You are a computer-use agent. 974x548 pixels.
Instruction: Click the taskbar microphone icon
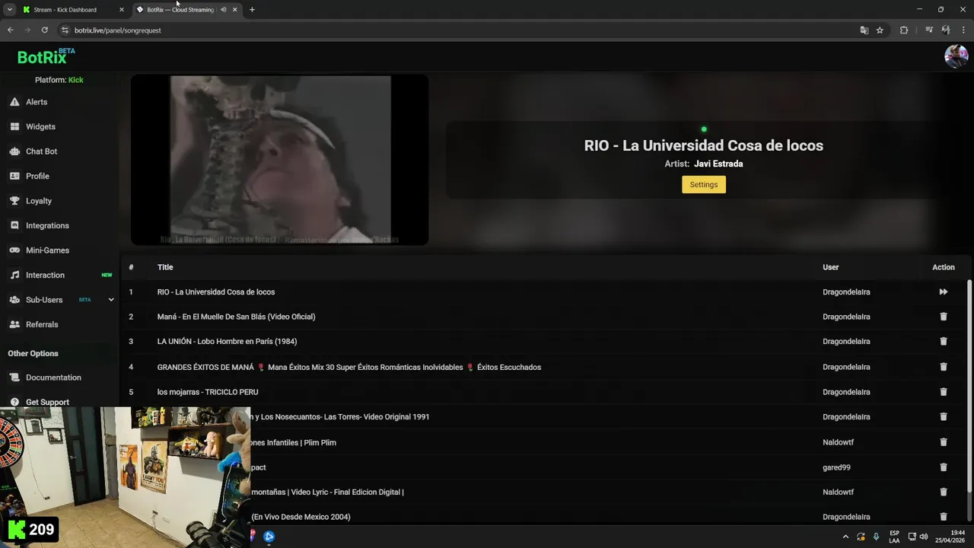[x=877, y=537]
